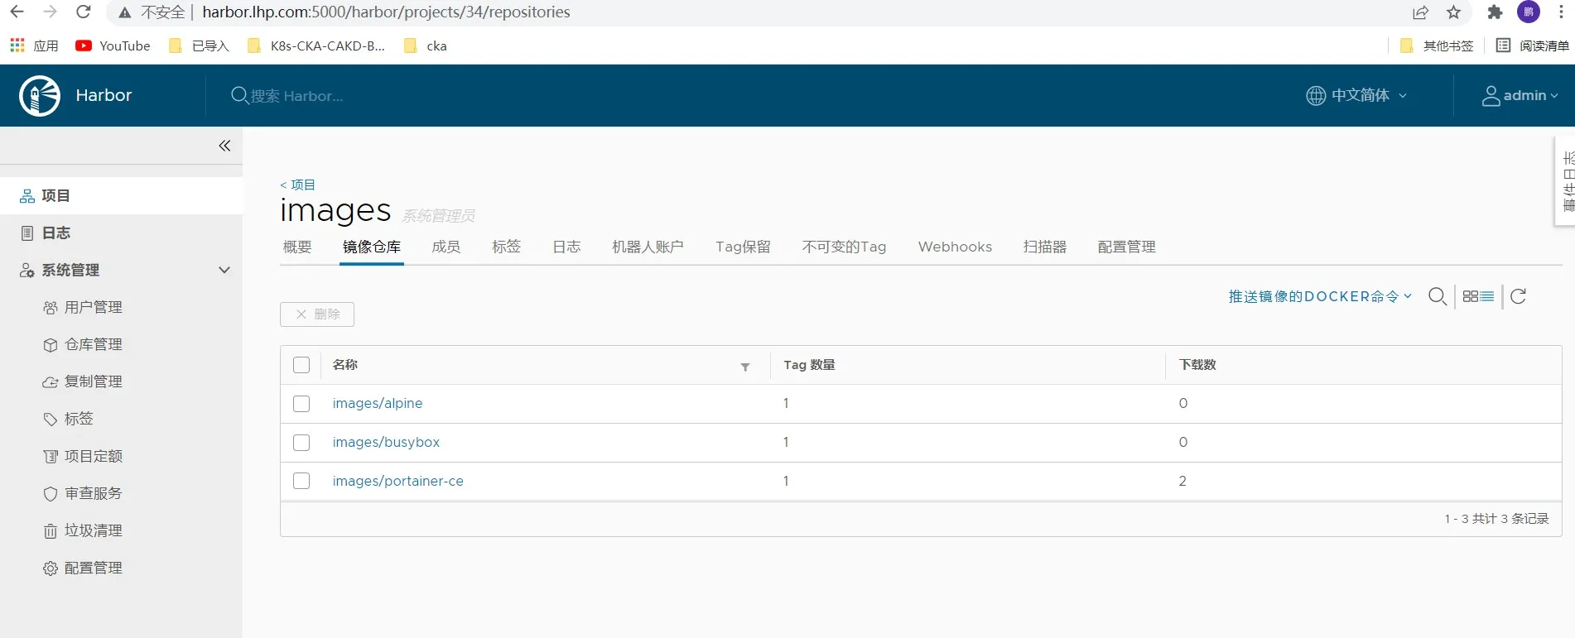1575x638 pixels.
Task: Go back via the < 项目 breadcrumb
Action: [297, 185]
